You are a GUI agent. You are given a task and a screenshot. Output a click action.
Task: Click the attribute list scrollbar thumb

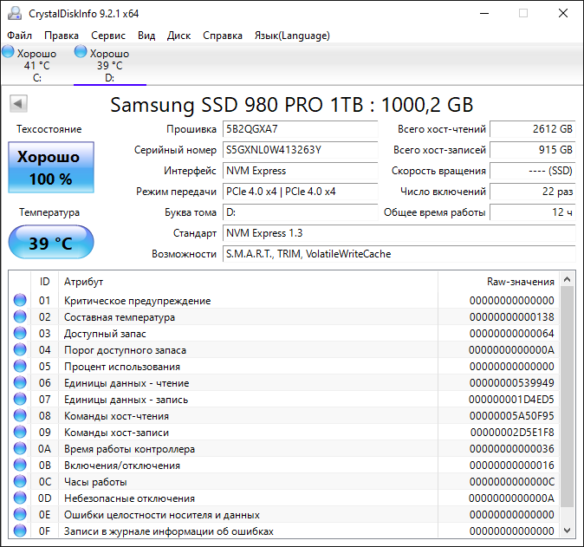568,396
